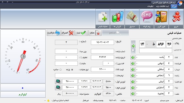Click انصراف (cancel) button
This screenshot has height=103, width=184.
point(68,33)
